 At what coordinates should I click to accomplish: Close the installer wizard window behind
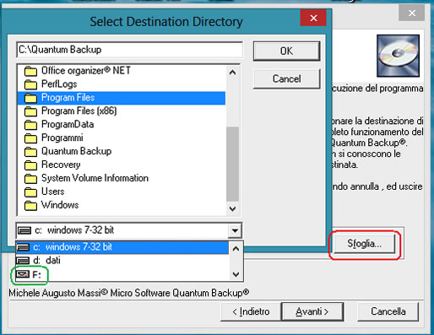(x=411, y=14)
